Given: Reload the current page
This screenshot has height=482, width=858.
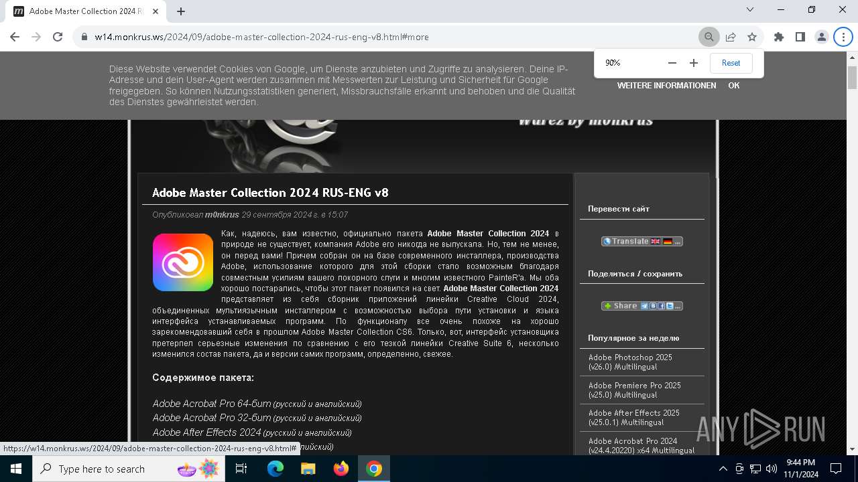Looking at the screenshot, I should click(58, 37).
